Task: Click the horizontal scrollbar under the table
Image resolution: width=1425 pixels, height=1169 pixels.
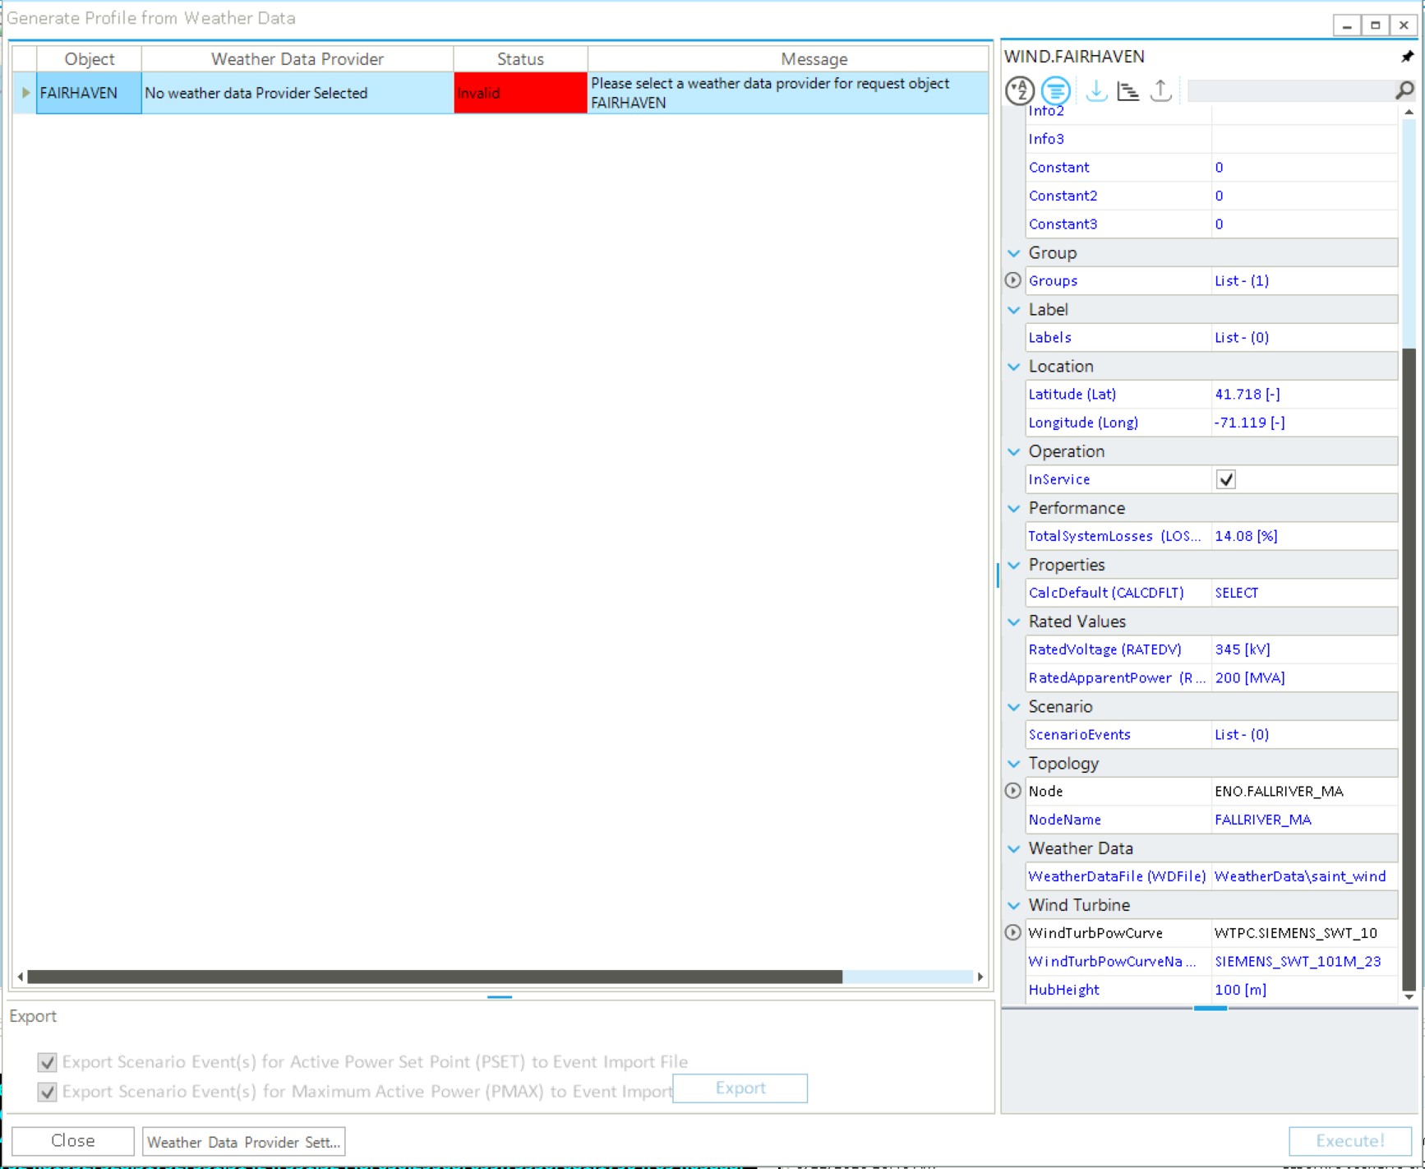Action: [x=434, y=977]
